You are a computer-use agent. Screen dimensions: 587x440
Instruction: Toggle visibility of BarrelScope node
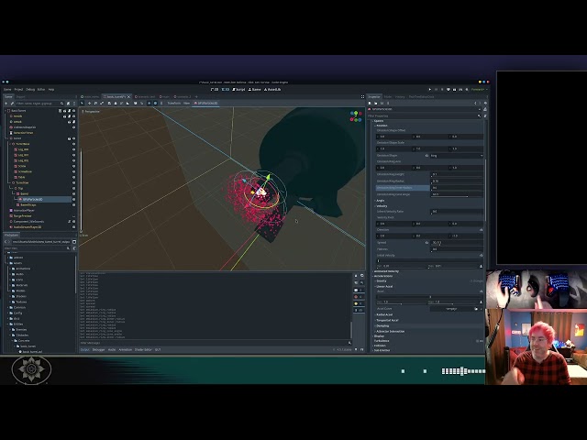pyautogui.click(x=73, y=205)
